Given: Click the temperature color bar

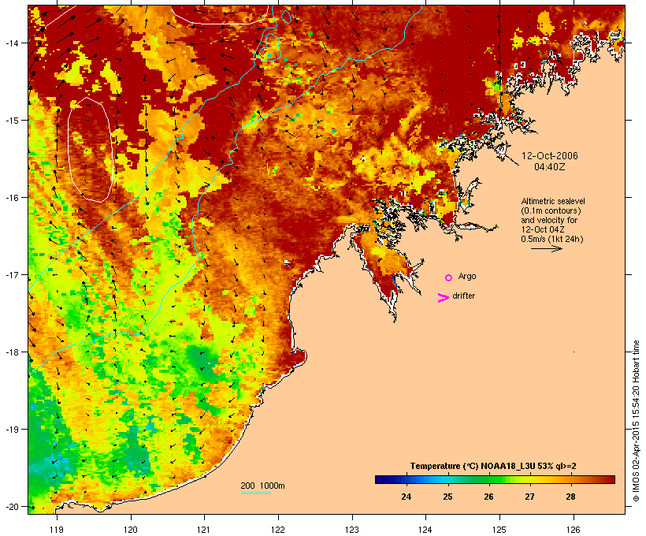Looking at the screenshot, I should tap(495, 479).
